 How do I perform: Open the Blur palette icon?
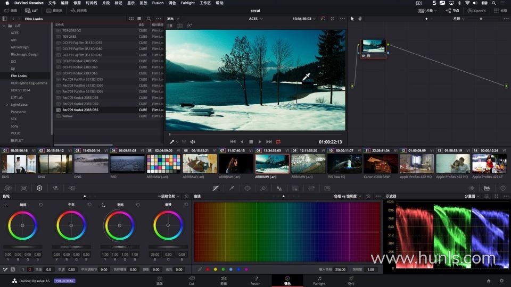(279, 188)
